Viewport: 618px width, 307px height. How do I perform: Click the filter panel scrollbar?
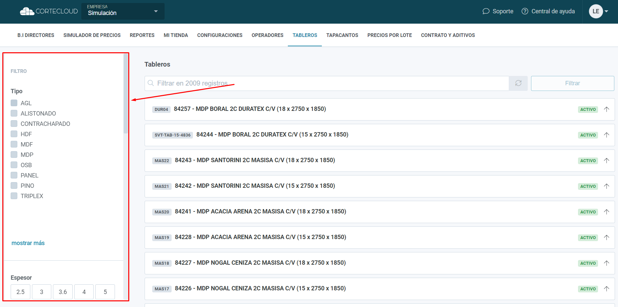[x=126, y=94]
